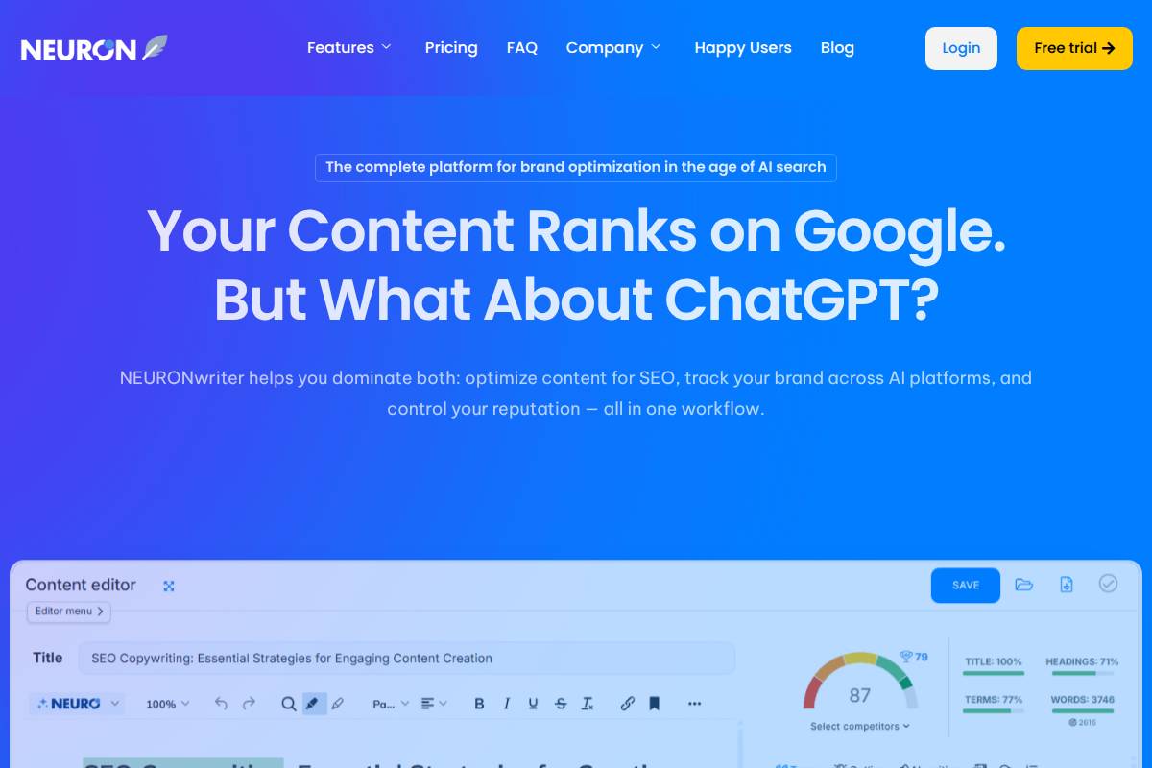Click the Title input field
Image resolution: width=1152 pixels, height=768 pixels.
click(x=406, y=659)
